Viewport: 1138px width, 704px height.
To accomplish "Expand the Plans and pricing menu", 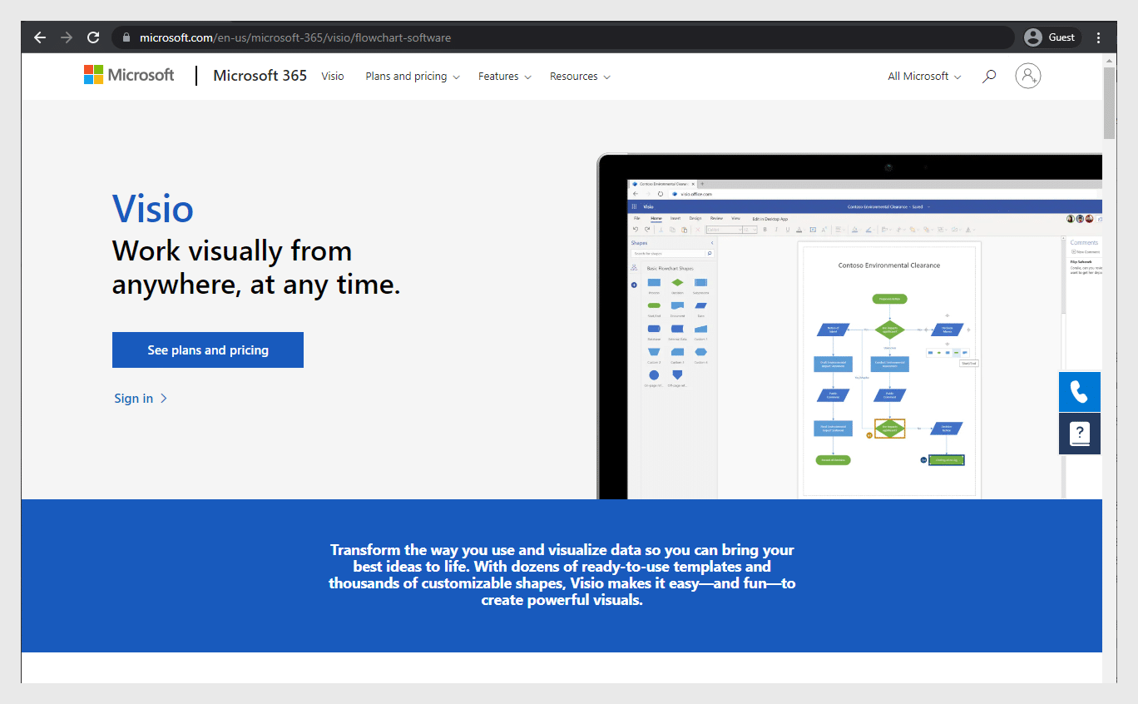I will click(413, 76).
